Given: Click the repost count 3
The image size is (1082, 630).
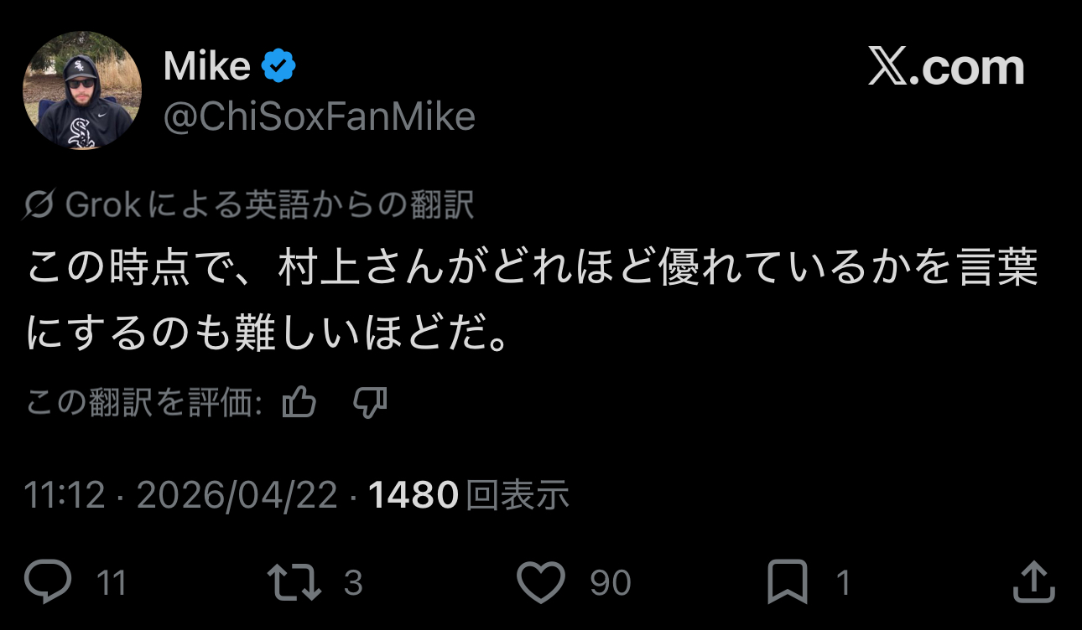Looking at the screenshot, I should pos(353,583).
